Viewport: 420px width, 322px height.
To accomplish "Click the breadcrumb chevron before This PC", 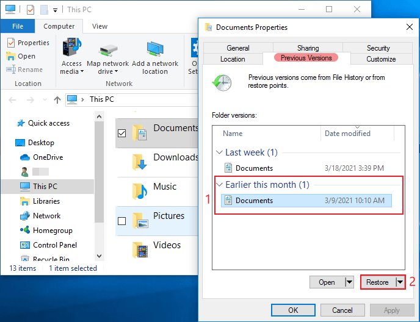I will point(83,99).
